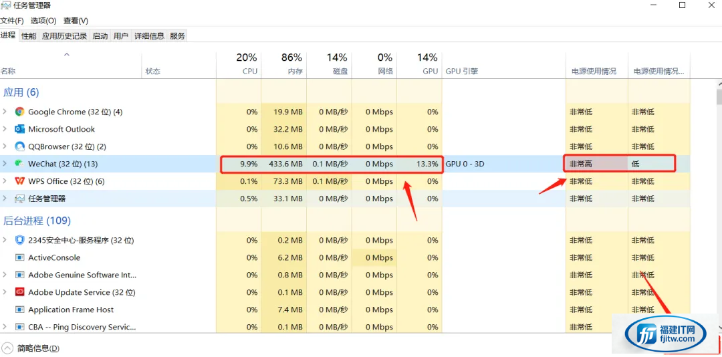Screen dimensions: 722x357
Task: Expand the WeChat process group
Action: 5,164
